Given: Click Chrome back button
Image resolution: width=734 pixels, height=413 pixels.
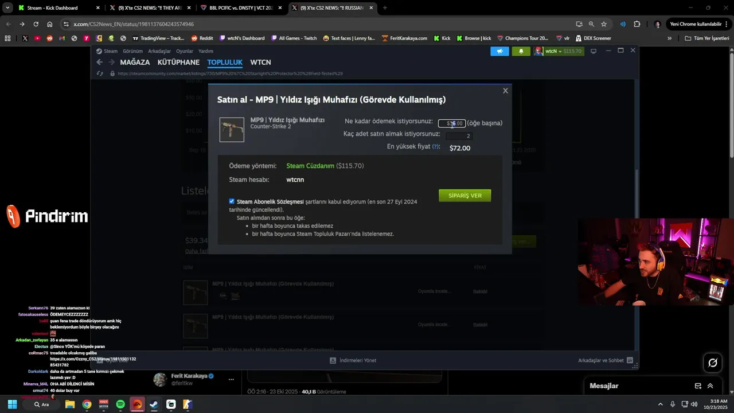Looking at the screenshot, I should [8, 24].
